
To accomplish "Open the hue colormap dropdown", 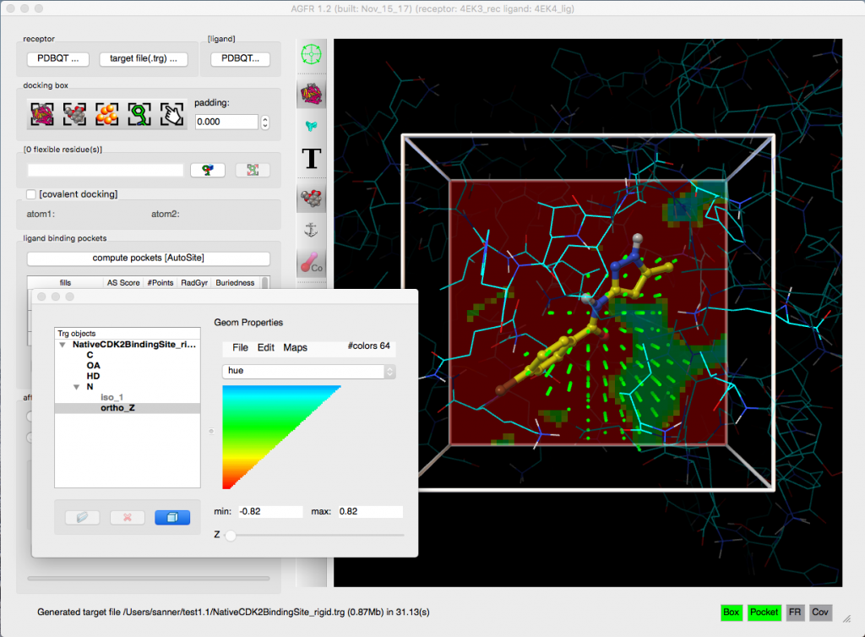I will pyautogui.click(x=308, y=371).
